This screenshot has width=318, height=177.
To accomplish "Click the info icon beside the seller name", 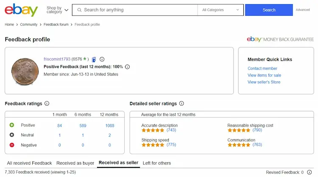I will [x=102, y=60].
